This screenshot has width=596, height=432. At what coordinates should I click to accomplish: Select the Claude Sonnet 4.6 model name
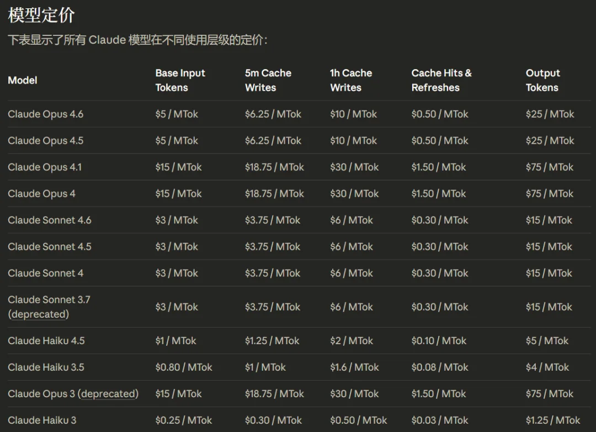coord(50,220)
